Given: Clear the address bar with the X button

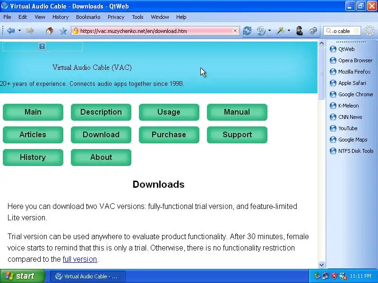Looking at the screenshot, I should [235, 31].
